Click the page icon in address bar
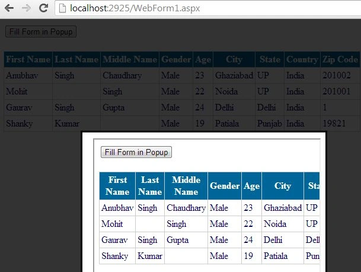This screenshot has width=361, height=272. (63, 8)
